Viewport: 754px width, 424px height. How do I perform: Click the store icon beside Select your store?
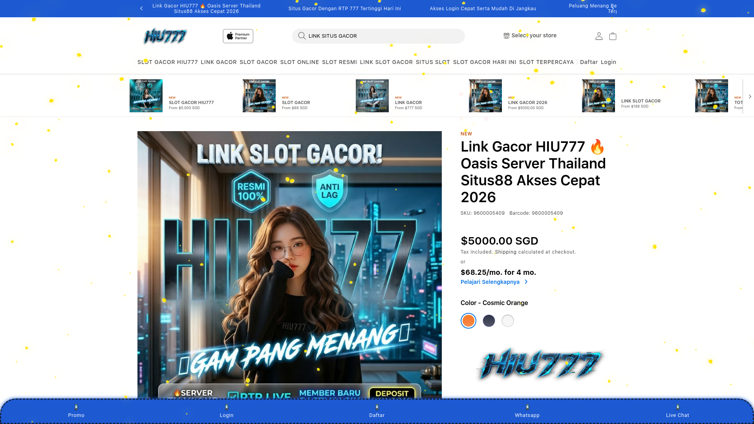tap(507, 35)
